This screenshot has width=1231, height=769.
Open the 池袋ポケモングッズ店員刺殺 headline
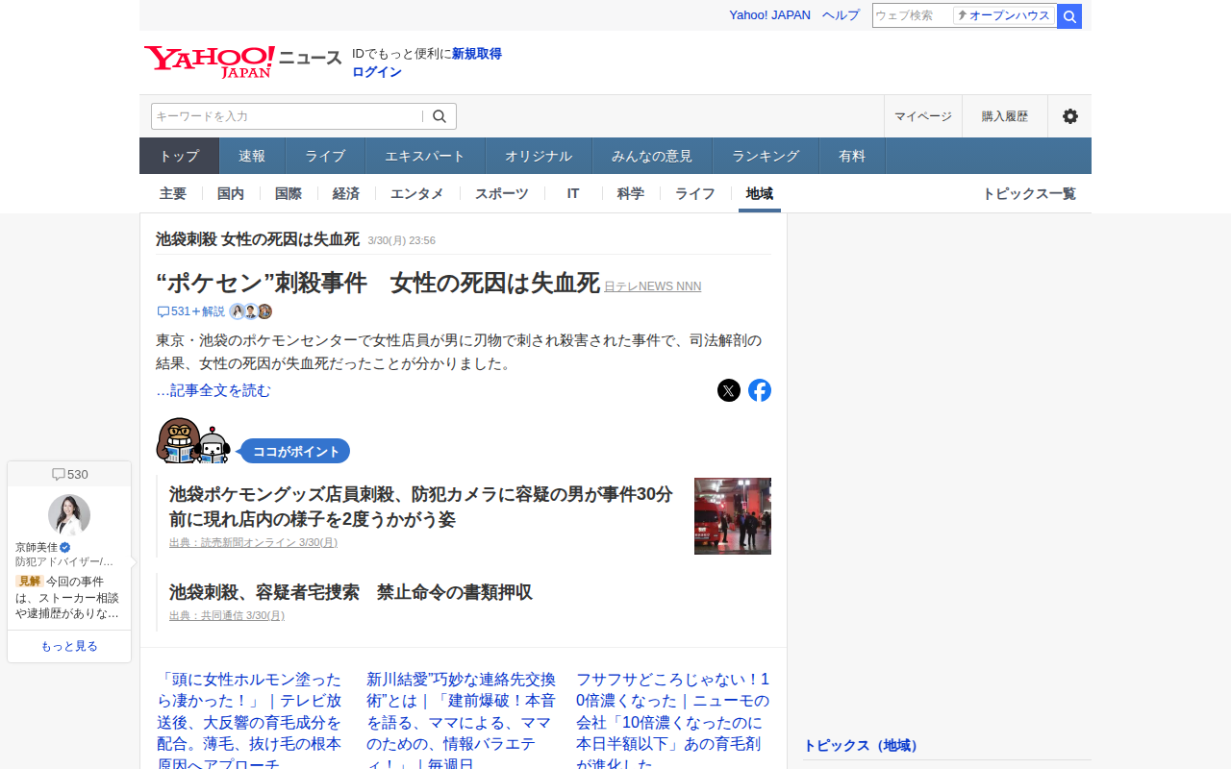(x=421, y=507)
